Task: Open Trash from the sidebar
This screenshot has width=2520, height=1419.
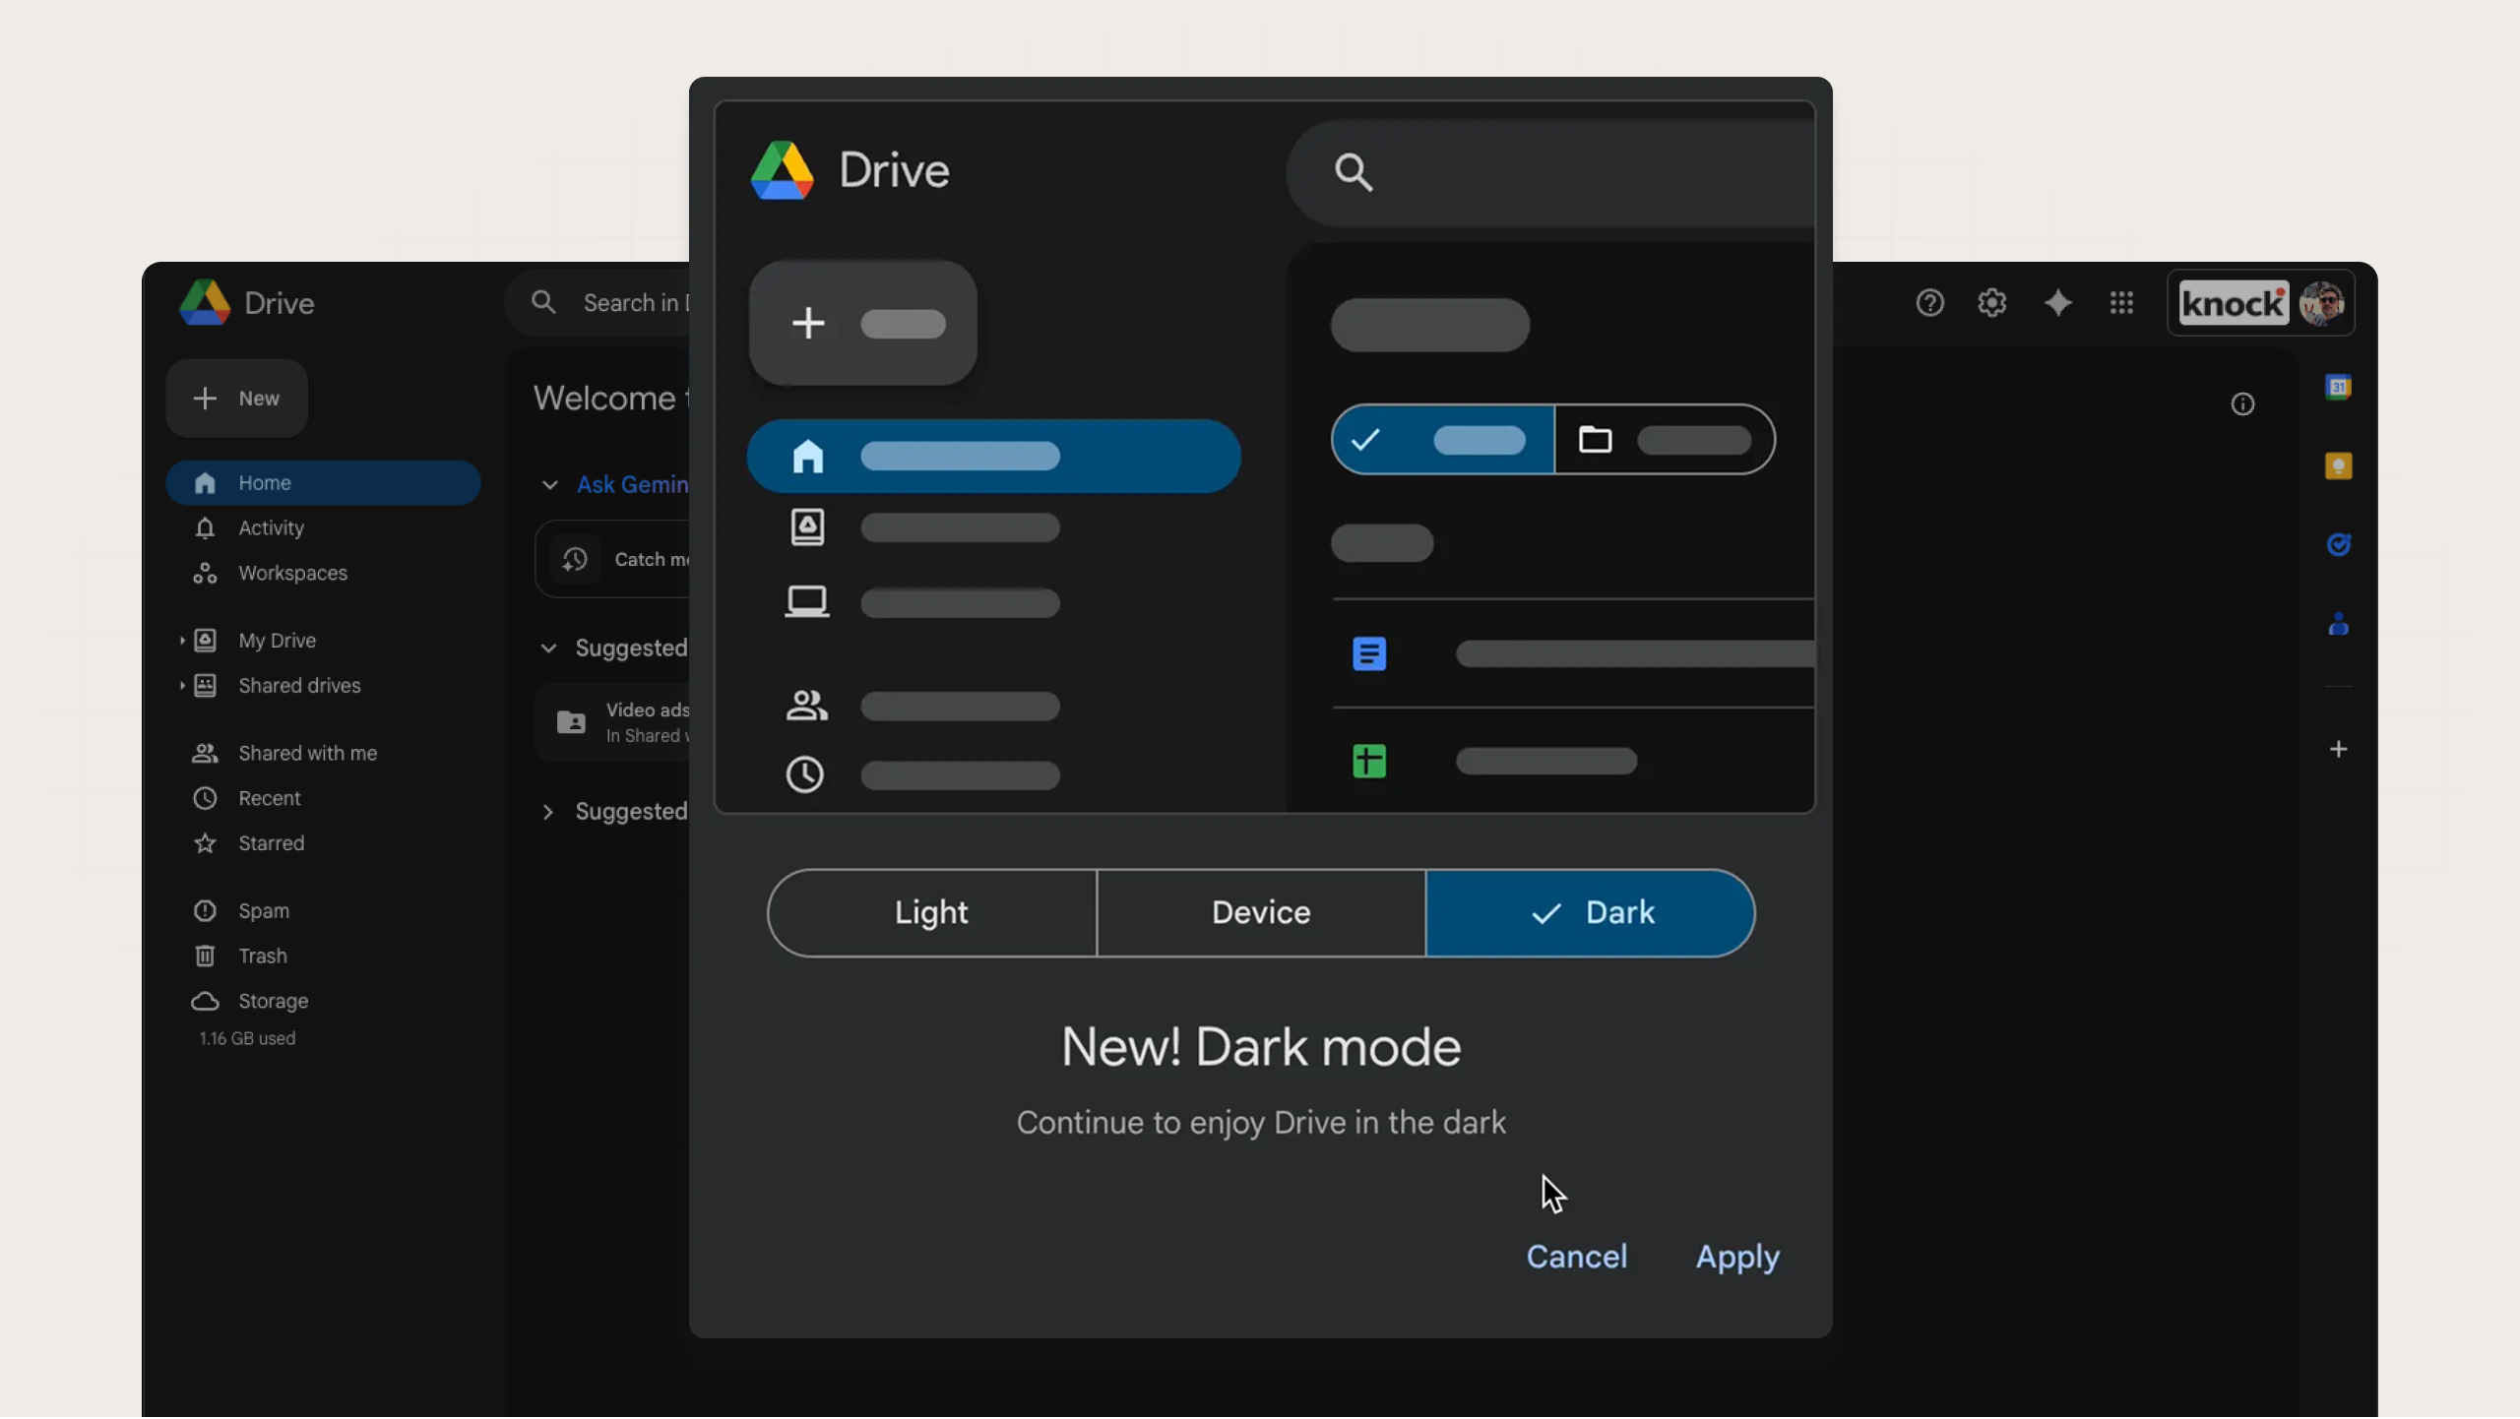Action: click(261, 956)
